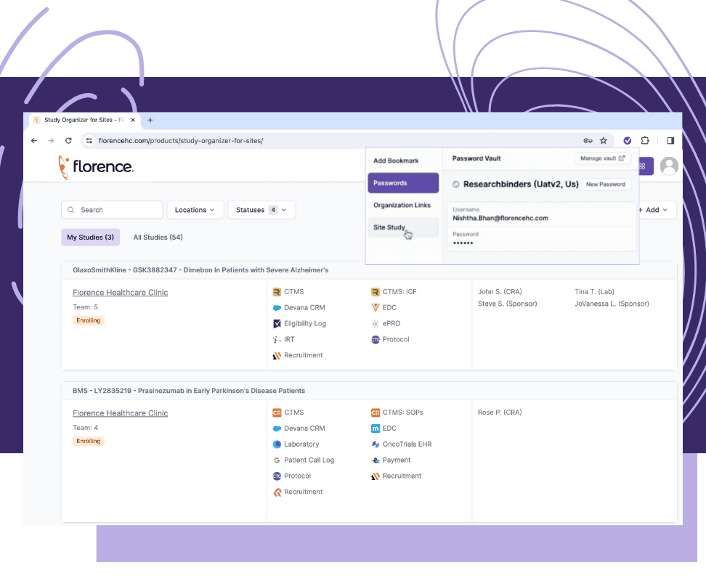Select Organization Links menu item
Viewport: 706px width, 584px height.
pyautogui.click(x=402, y=205)
